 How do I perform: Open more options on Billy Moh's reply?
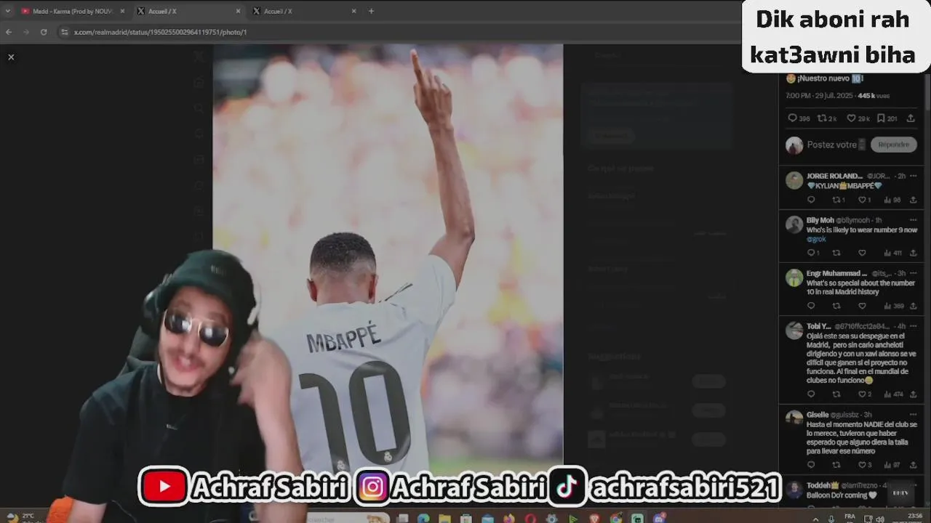coord(913,220)
